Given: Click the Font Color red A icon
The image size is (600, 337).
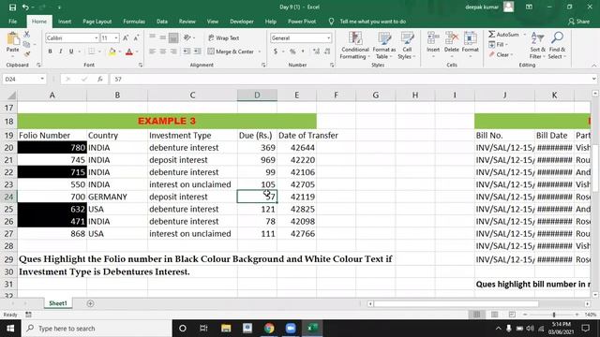Looking at the screenshot, I should pyautogui.click(x=129, y=51).
